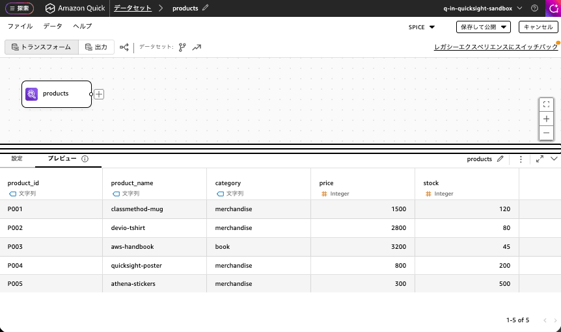The image size is (561, 332).
Task: Select cell quicksight-poster
Action: 154,266
